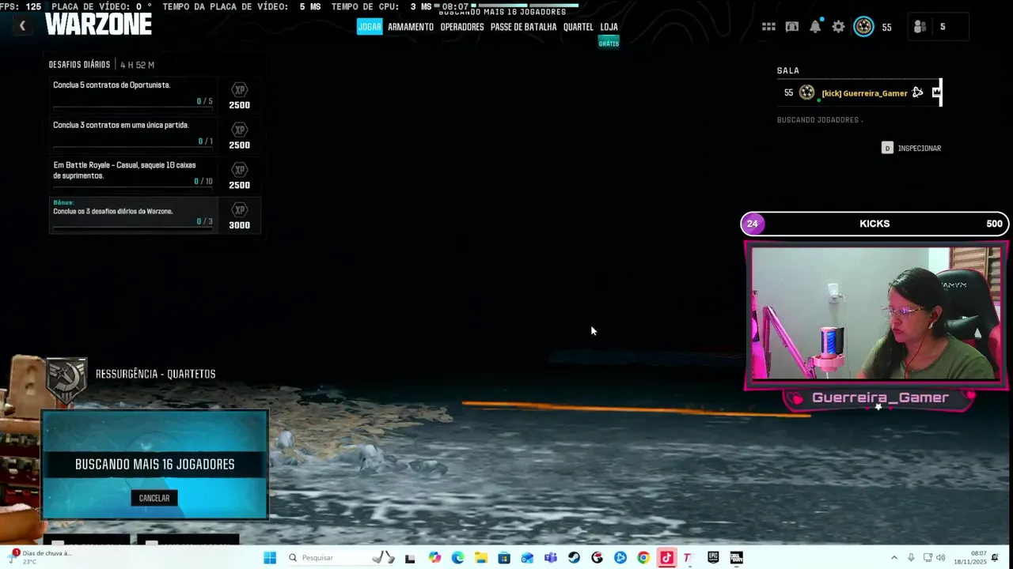Select the Guerreira_Gamer lobby player row
The image size is (1013, 569).
pos(859,92)
